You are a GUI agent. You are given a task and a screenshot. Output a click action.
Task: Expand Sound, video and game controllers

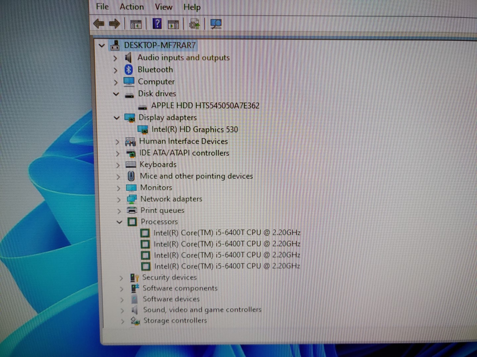122,310
